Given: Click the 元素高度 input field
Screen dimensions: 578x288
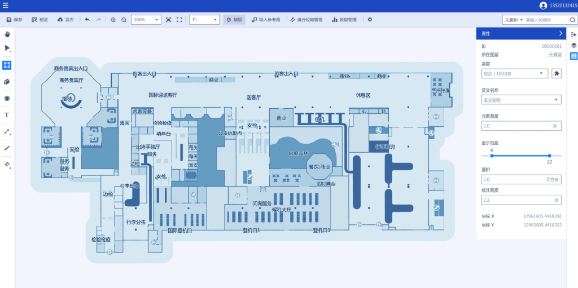Looking at the screenshot, I should 521,126.
